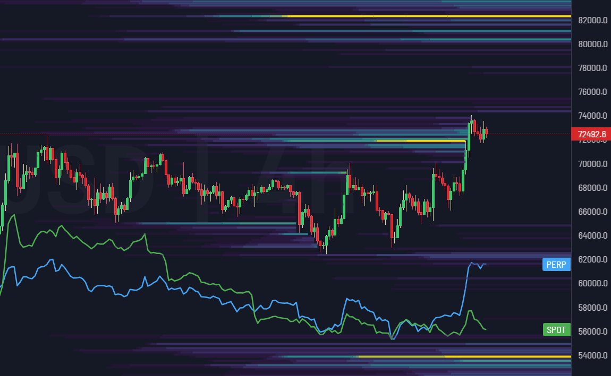Click the end of the blue PERP line
This screenshot has width=611, height=376.
(x=485, y=264)
